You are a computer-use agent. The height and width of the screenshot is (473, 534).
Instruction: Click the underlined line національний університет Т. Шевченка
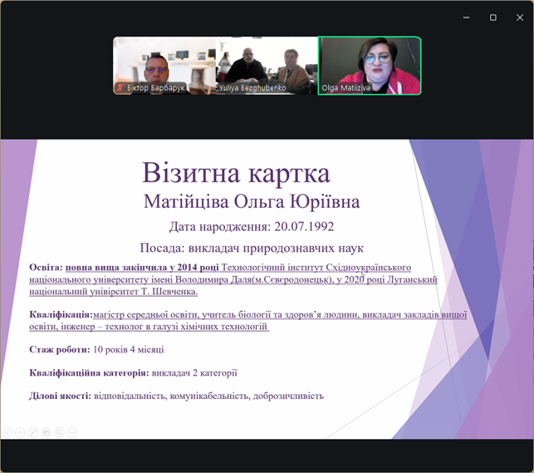(x=114, y=292)
